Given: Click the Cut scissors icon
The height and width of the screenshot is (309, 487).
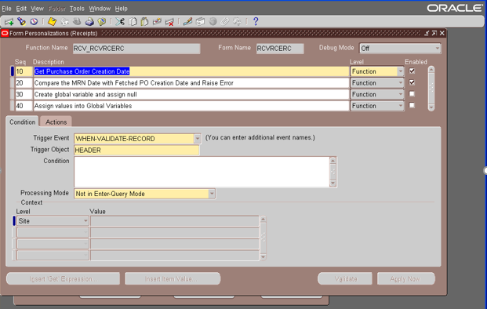Looking at the screenshot, I should pyautogui.click(x=120, y=21).
